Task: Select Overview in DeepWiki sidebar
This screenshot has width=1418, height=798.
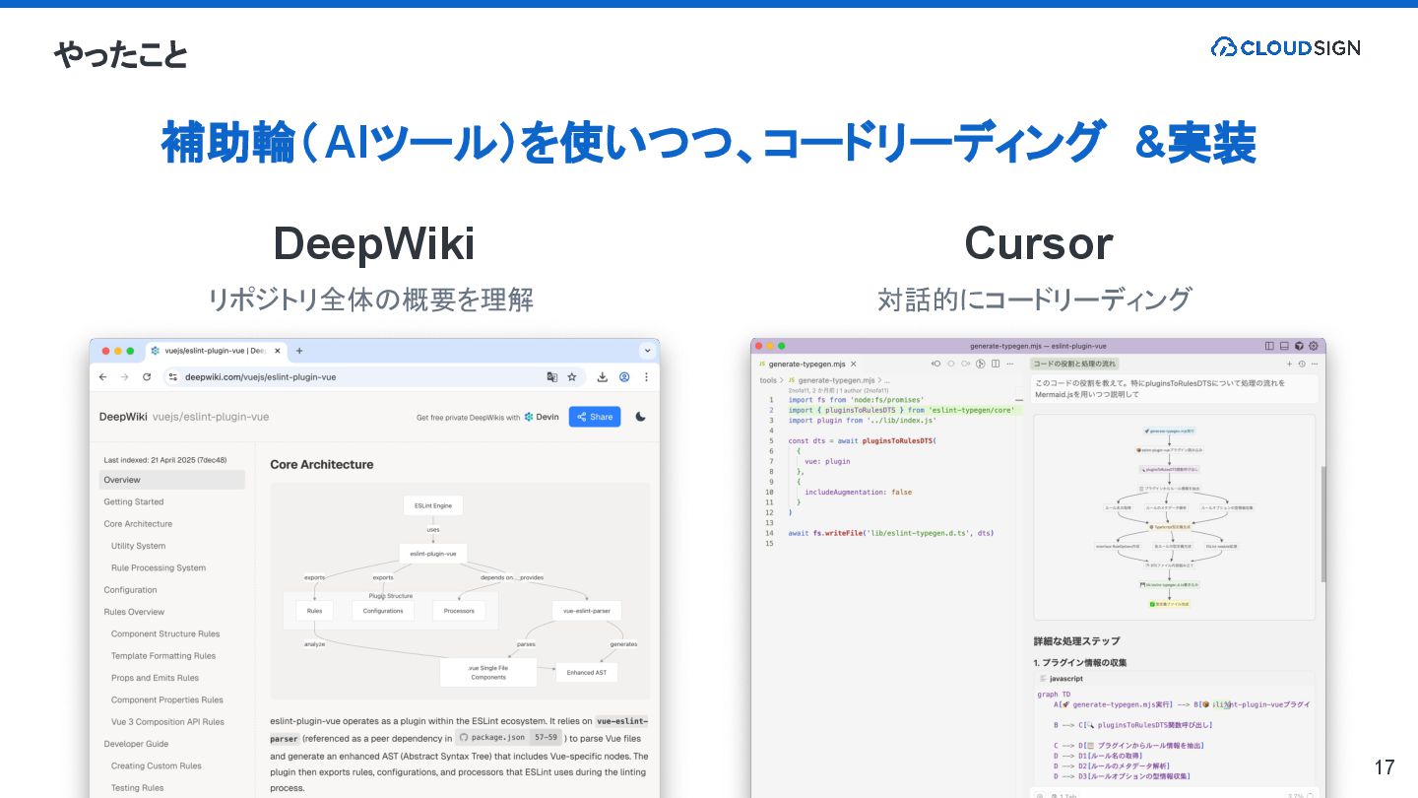Action: point(171,480)
